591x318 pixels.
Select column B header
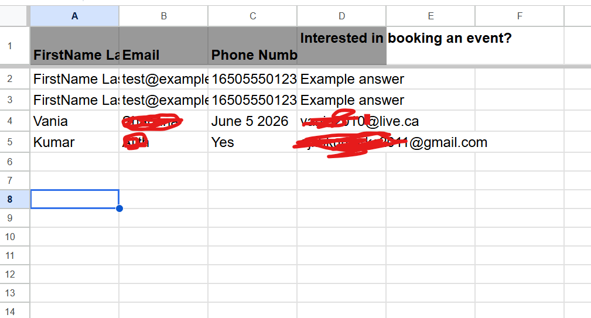(x=163, y=16)
